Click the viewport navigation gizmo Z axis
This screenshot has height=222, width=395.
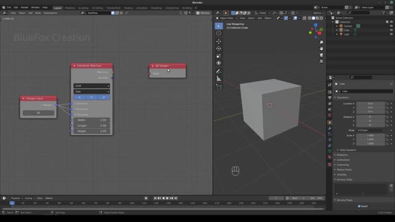(x=315, y=25)
